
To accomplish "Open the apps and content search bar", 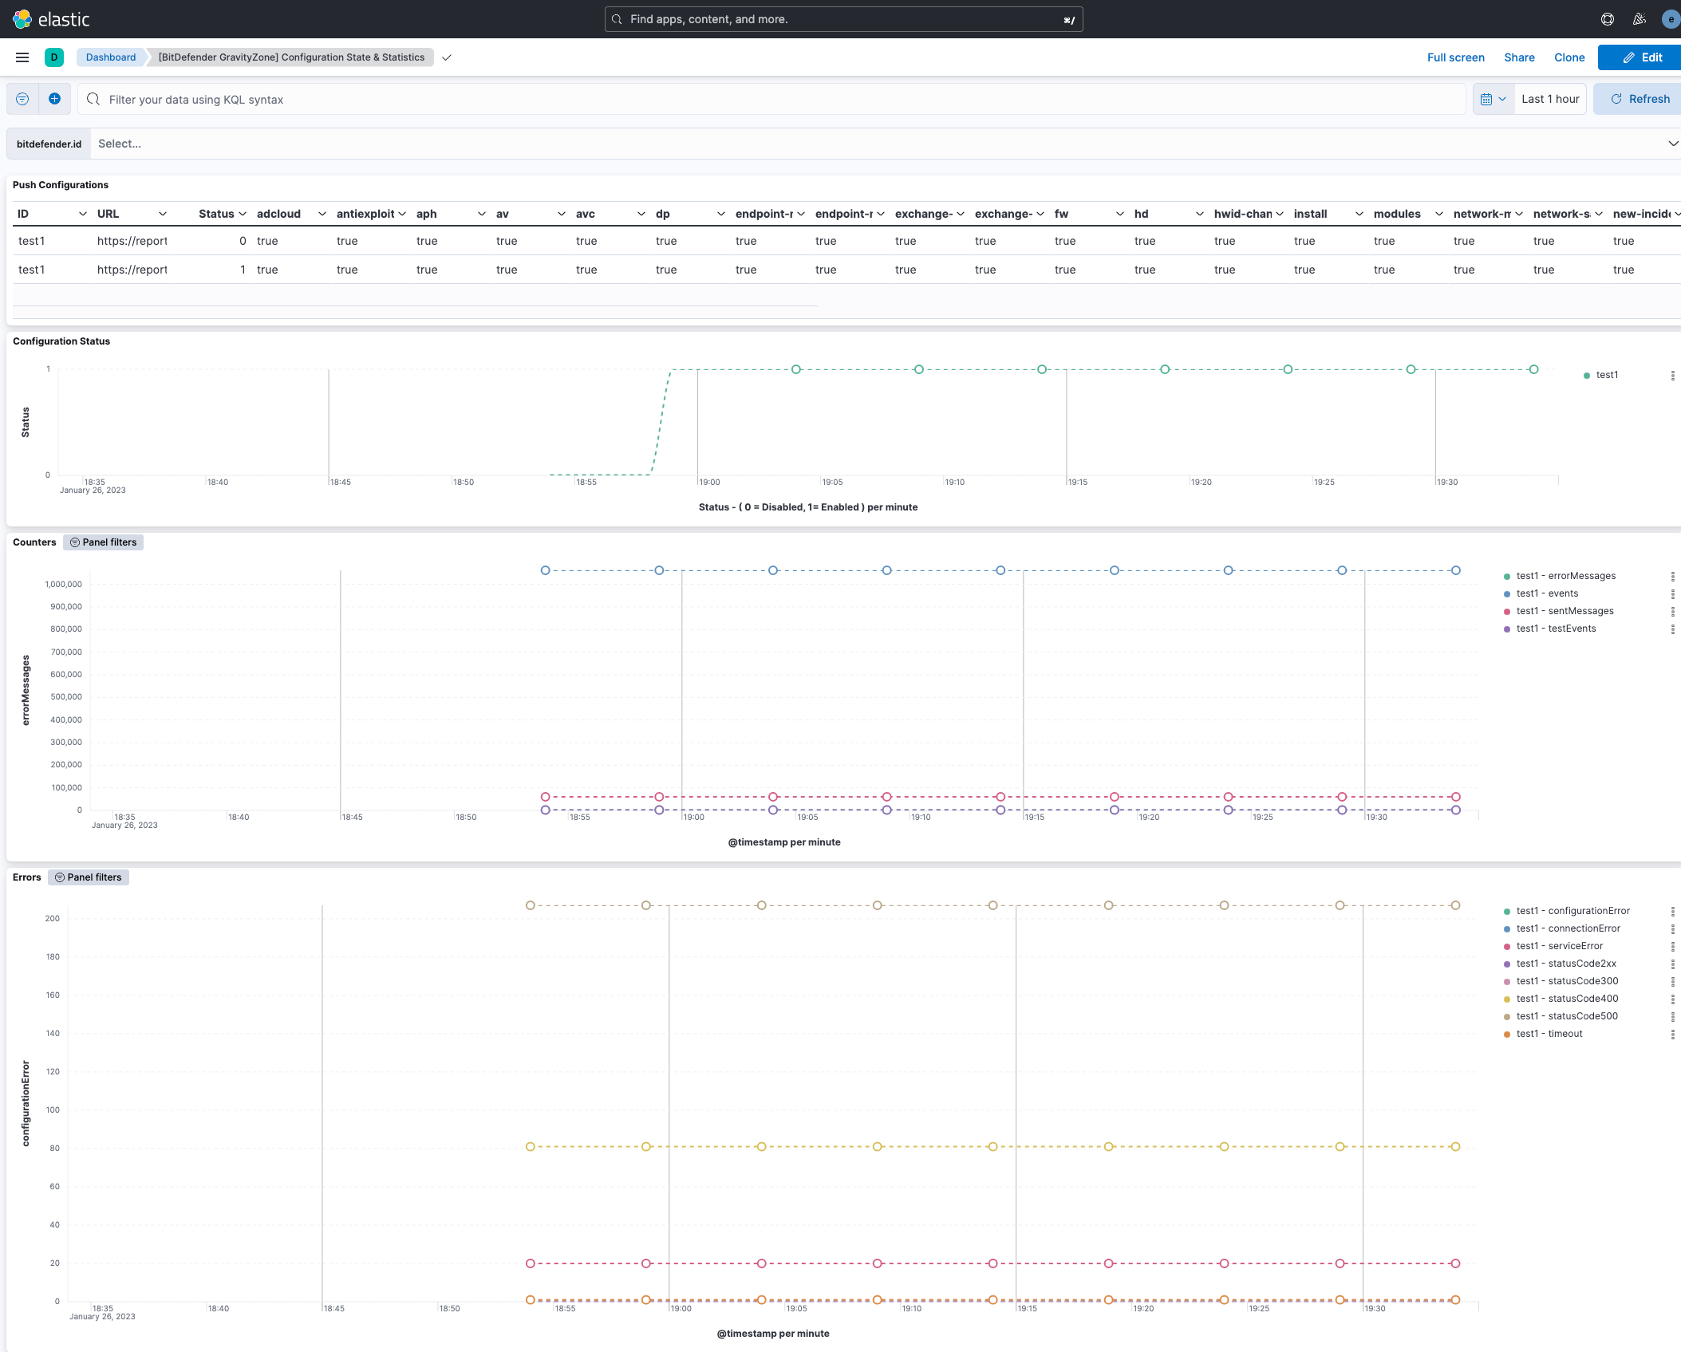I will [845, 19].
